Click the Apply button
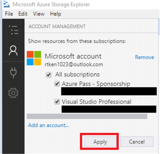160x154 pixels. (100, 142)
